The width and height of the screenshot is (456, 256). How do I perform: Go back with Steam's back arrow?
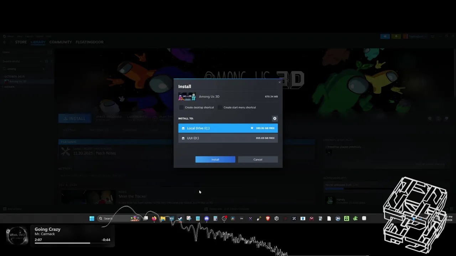tap(5, 42)
